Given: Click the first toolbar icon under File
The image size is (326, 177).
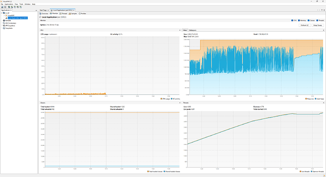Looking at the screenshot, I should [x=2, y=7].
